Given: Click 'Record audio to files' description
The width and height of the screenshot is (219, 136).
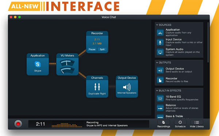Looking at the screenshot, I should click(177, 81).
